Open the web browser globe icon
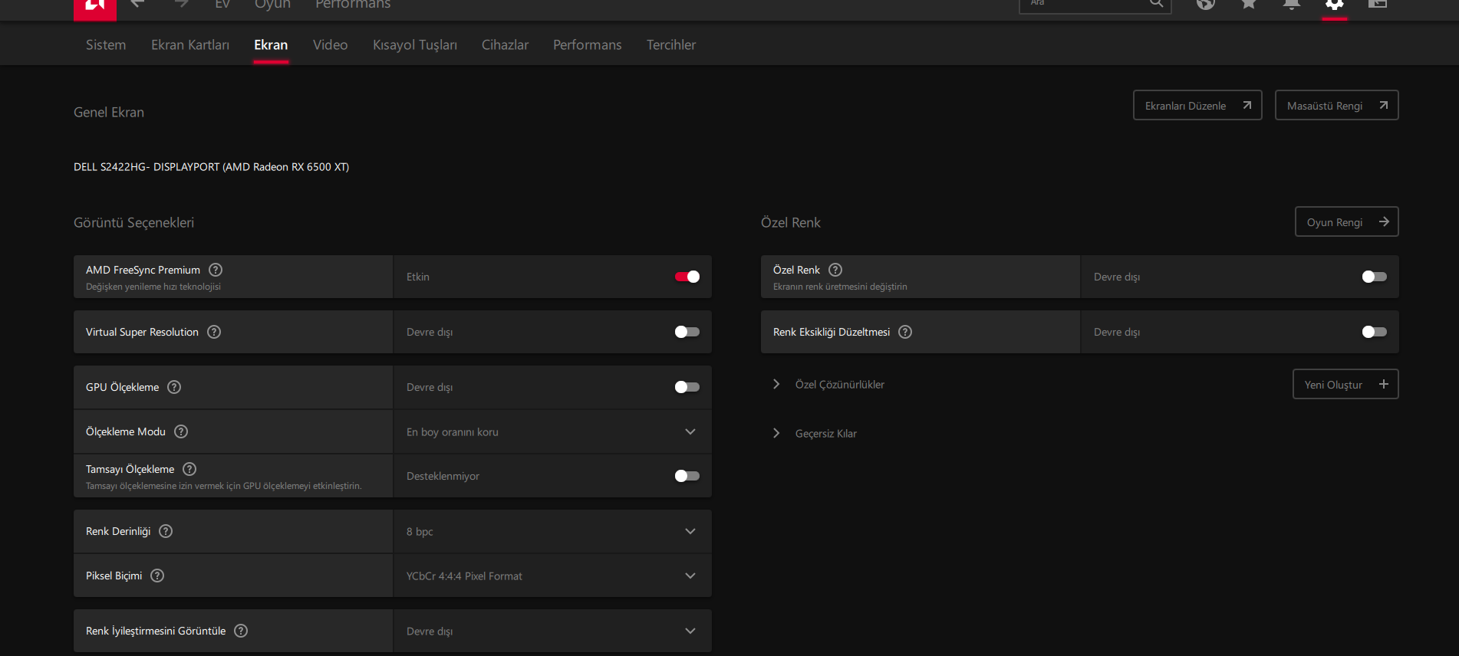1459x656 pixels. pyautogui.click(x=1206, y=4)
